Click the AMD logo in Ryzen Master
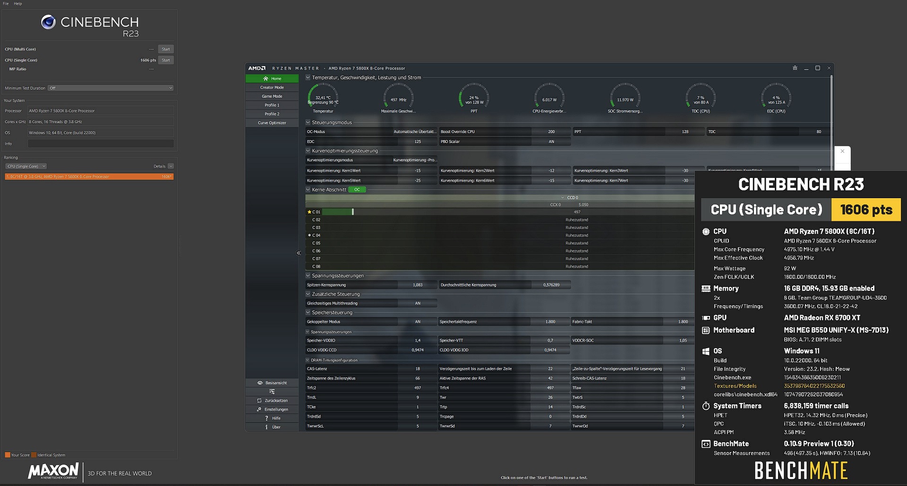Image resolution: width=907 pixels, height=486 pixels. tap(257, 68)
